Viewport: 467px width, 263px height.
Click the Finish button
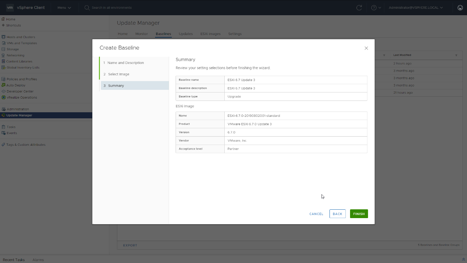(x=359, y=214)
